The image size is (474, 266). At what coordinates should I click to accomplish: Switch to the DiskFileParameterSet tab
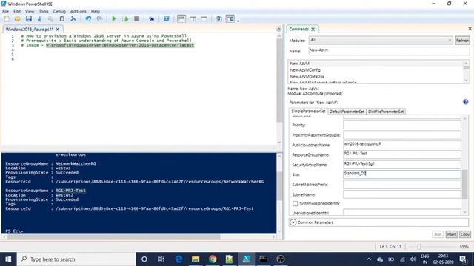(x=386, y=112)
